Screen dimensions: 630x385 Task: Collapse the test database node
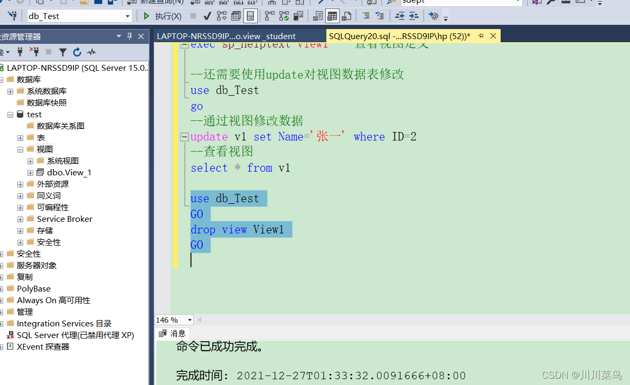pyautogui.click(x=11, y=115)
